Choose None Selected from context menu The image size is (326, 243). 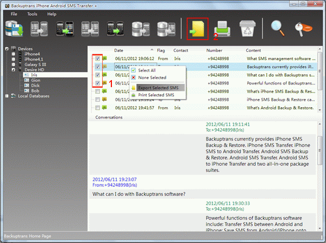(x=158, y=77)
